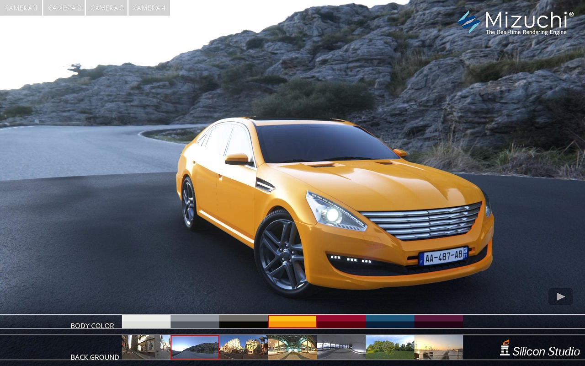Viewport: 585px width, 366px height.
Task: Select the rocky mountain road background
Action: (x=195, y=347)
